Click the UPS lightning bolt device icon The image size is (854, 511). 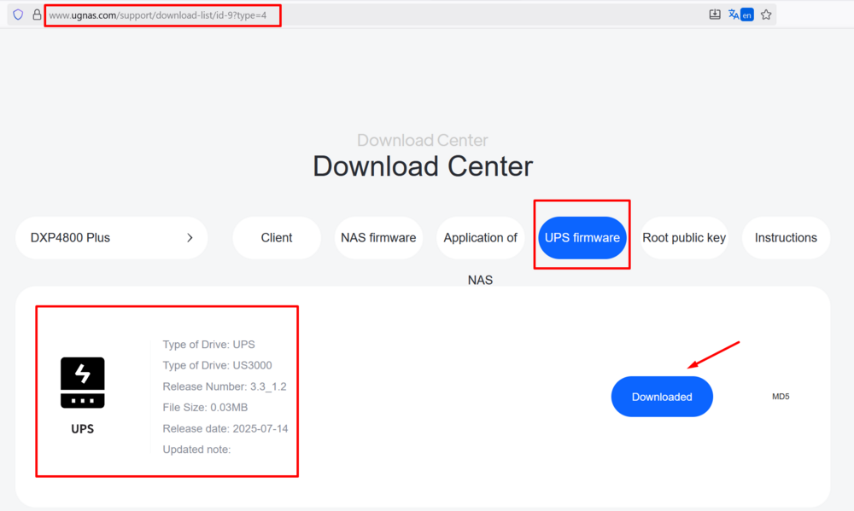[82, 382]
